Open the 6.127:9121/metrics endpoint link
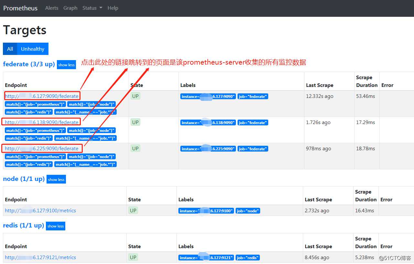The image size is (414, 264). (x=40, y=257)
